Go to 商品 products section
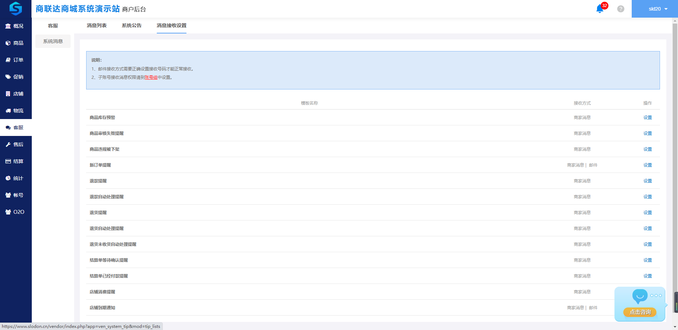This screenshot has width=678, height=330. (16, 43)
